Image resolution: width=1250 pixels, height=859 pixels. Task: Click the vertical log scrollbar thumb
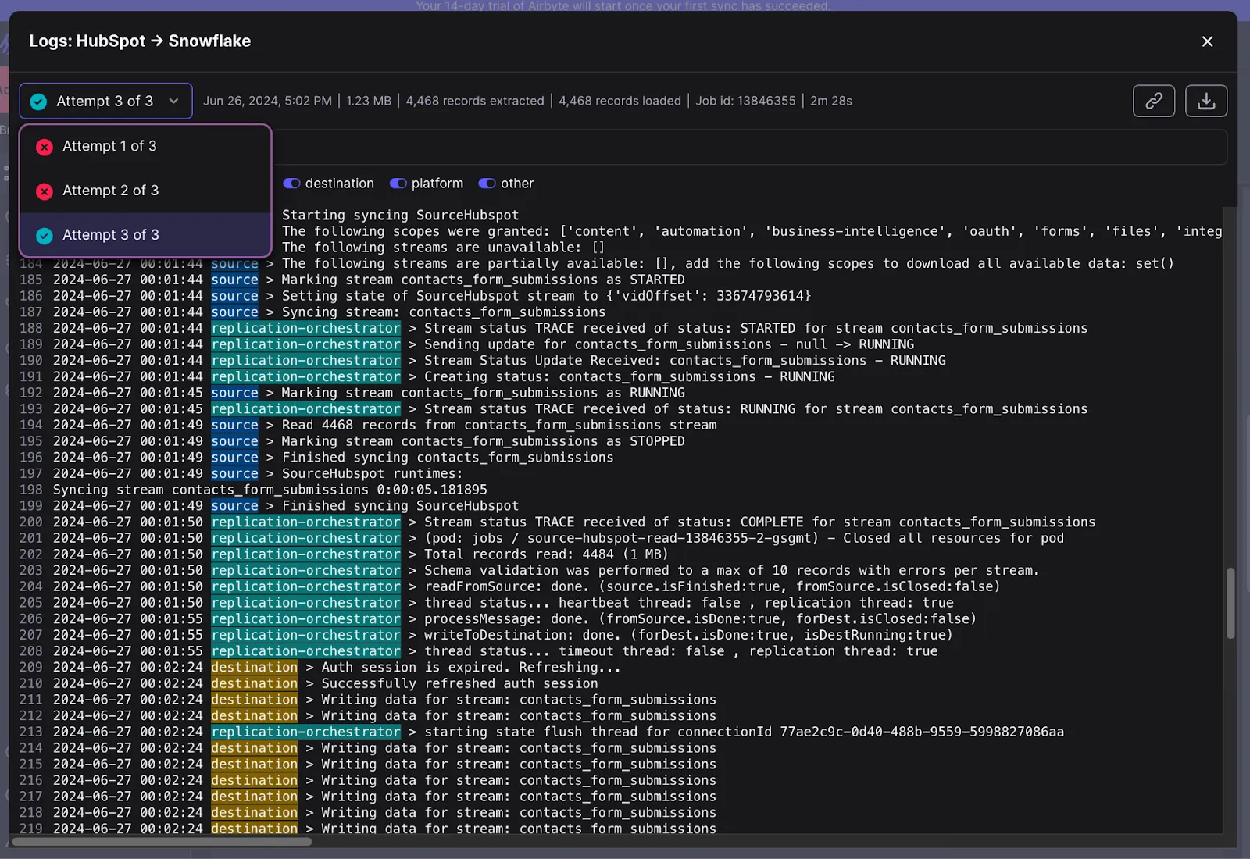click(1230, 603)
